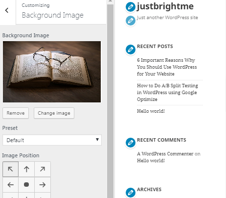Set image position to center right
Image resolution: width=226 pixels, height=198 pixels.
pos(43,185)
